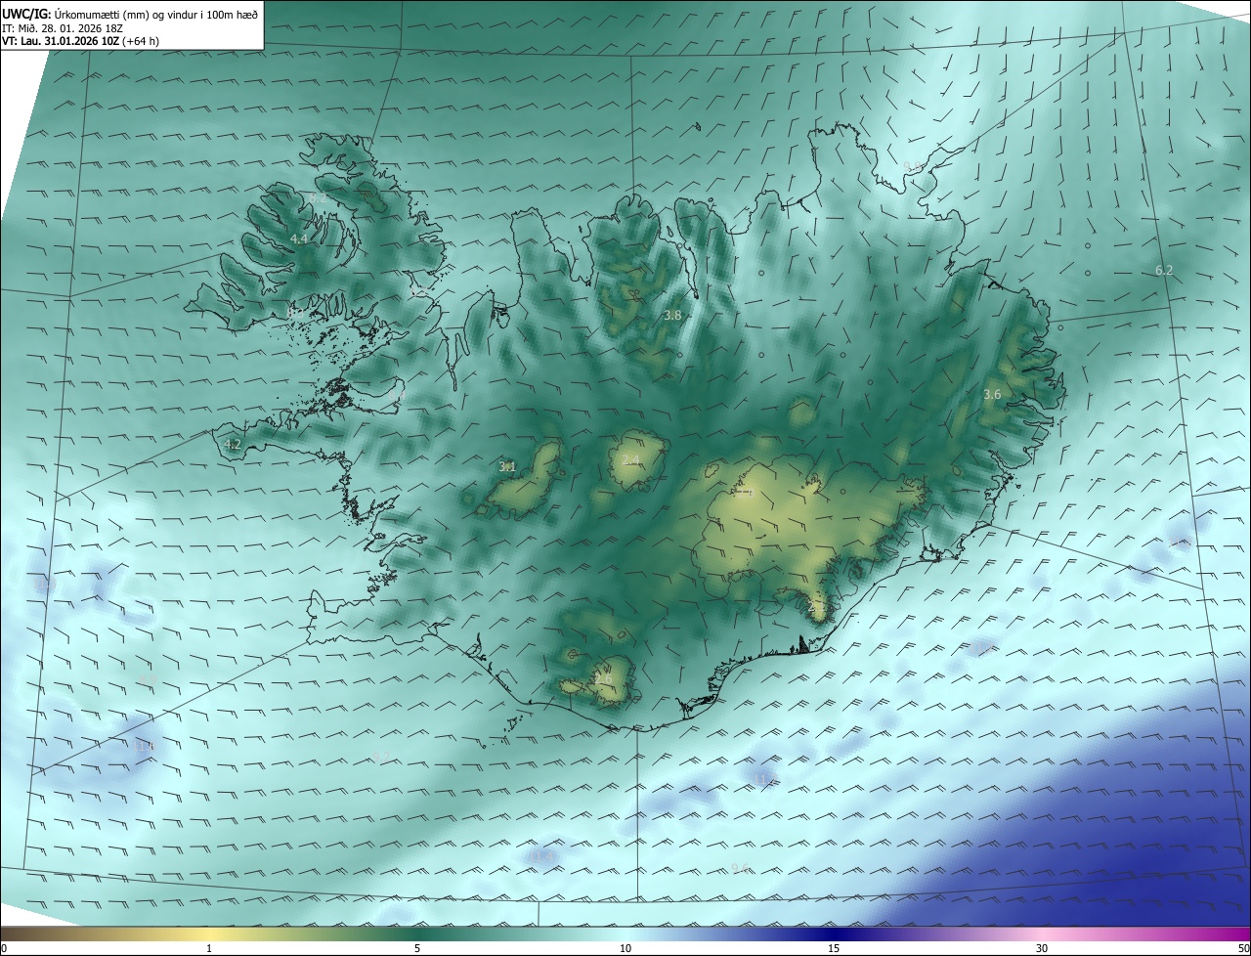Click the '3.1' value on the glacier
Screen dimensions: 1251x956
(x=507, y=466)
